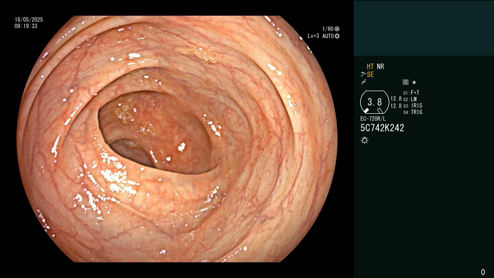Click the scope tip diameter 3.8 diagram
The height and width of the screenshot is (278, 494).
(375, 102)
